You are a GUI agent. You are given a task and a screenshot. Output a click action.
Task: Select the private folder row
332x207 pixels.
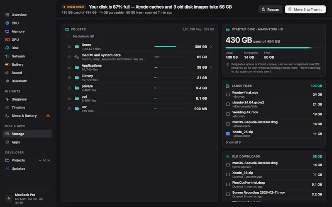click(x=140, y=88)
